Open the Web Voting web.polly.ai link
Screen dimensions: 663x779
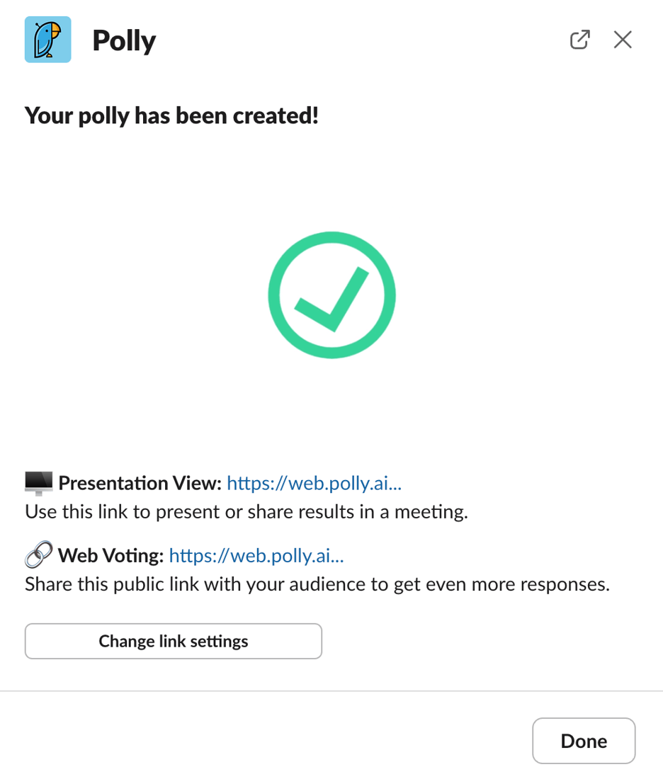pos(256,556)
